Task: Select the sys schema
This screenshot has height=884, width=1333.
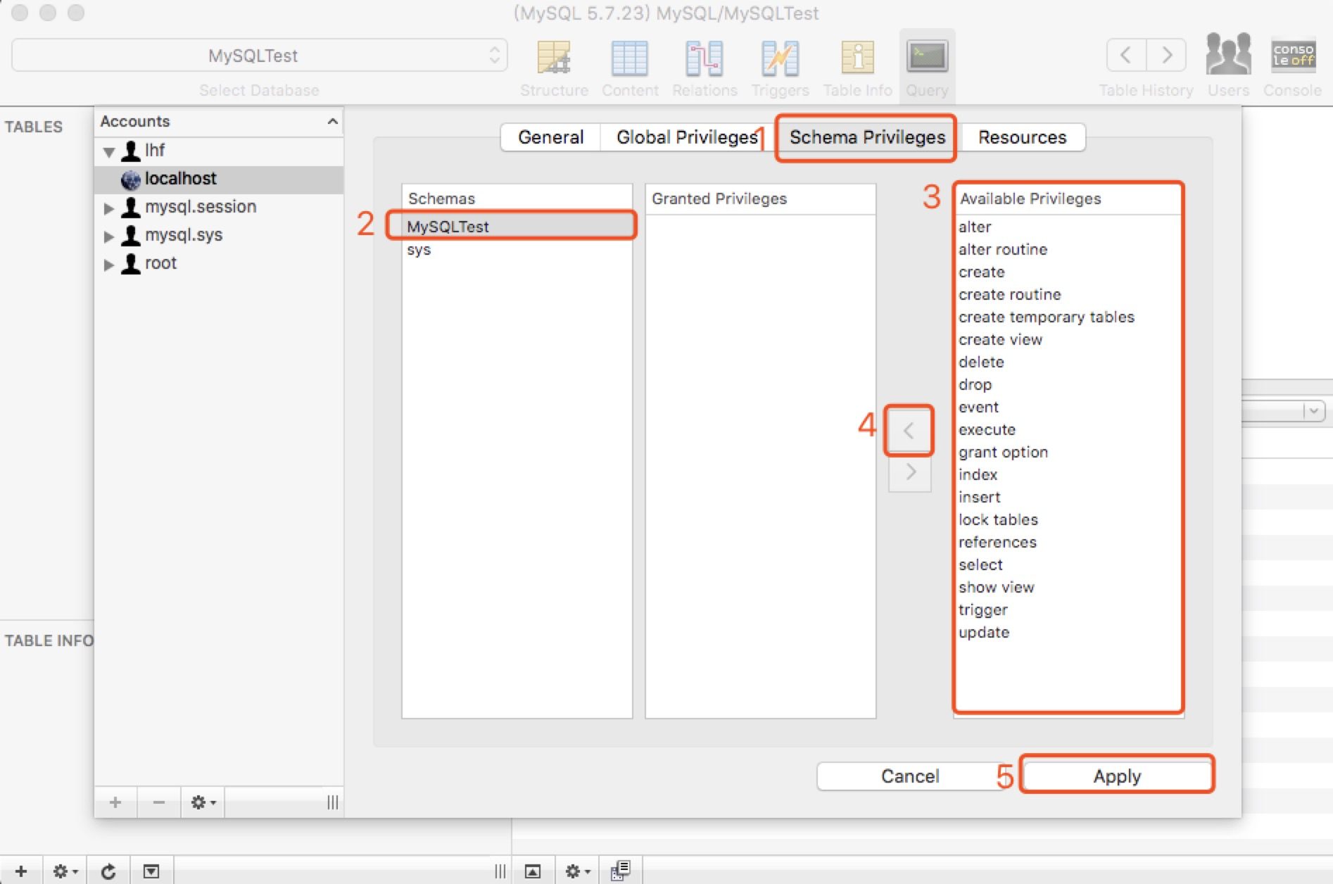Action: pos(419,250)
